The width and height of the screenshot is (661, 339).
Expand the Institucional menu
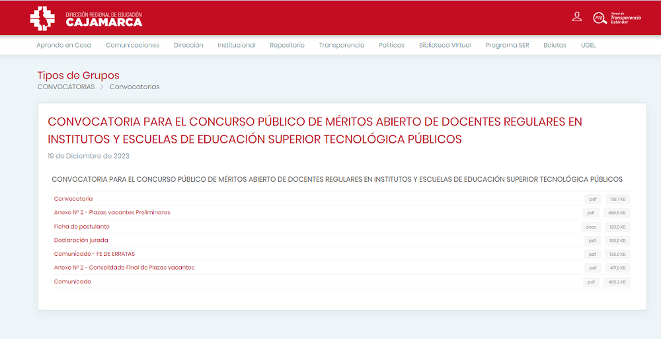click(x=237, y=45)
